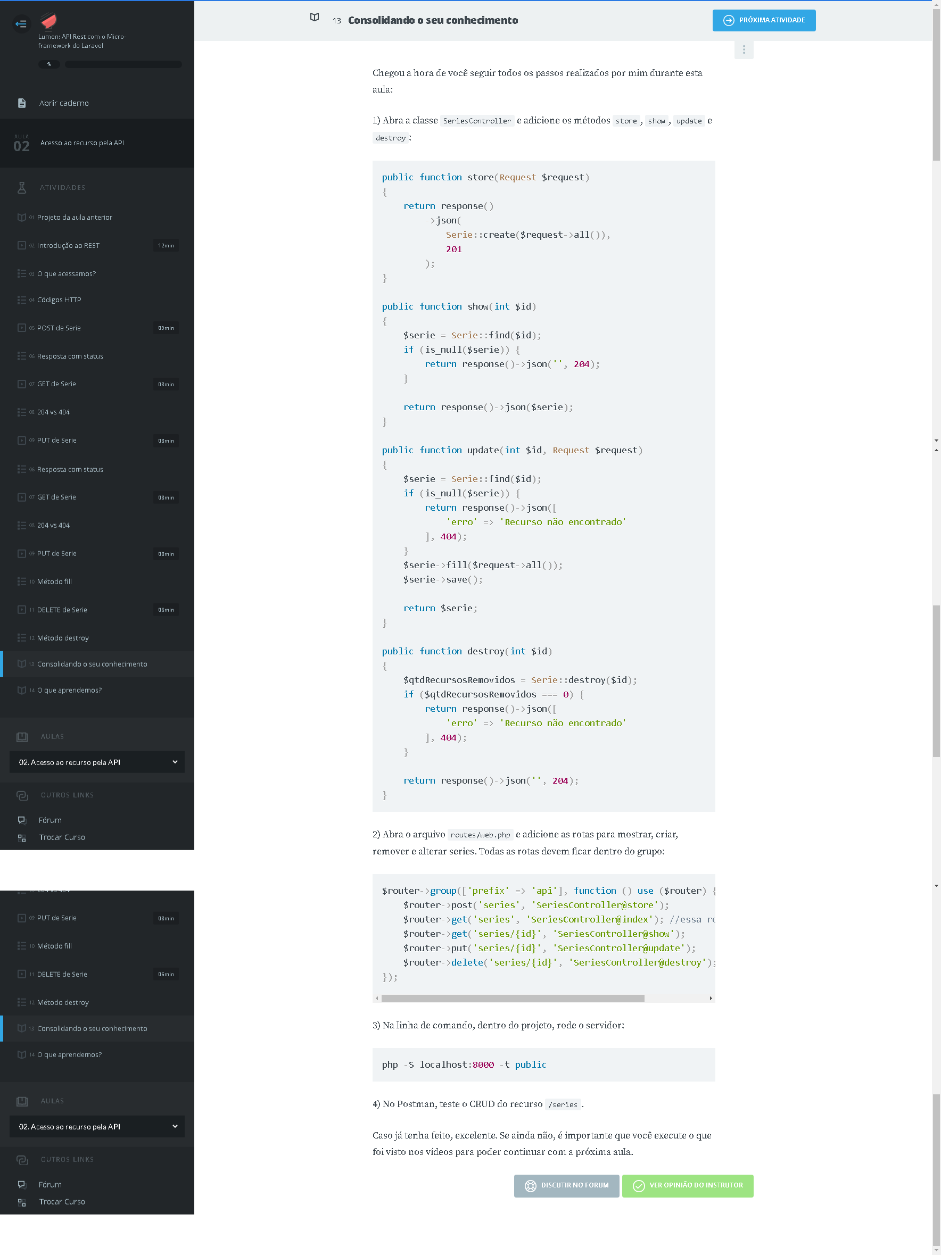Click the flask icon next to Atividades
This screenshot has width=941, height=1255.
(22, 188)
